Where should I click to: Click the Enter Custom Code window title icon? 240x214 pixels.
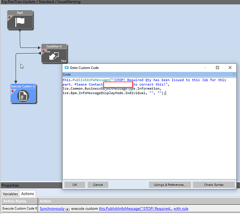pyautogui.click(x=67, y=68)
